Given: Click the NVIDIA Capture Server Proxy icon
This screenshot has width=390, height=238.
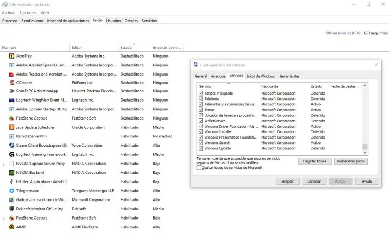Looking at the screenshot, I should pos(11,164).
